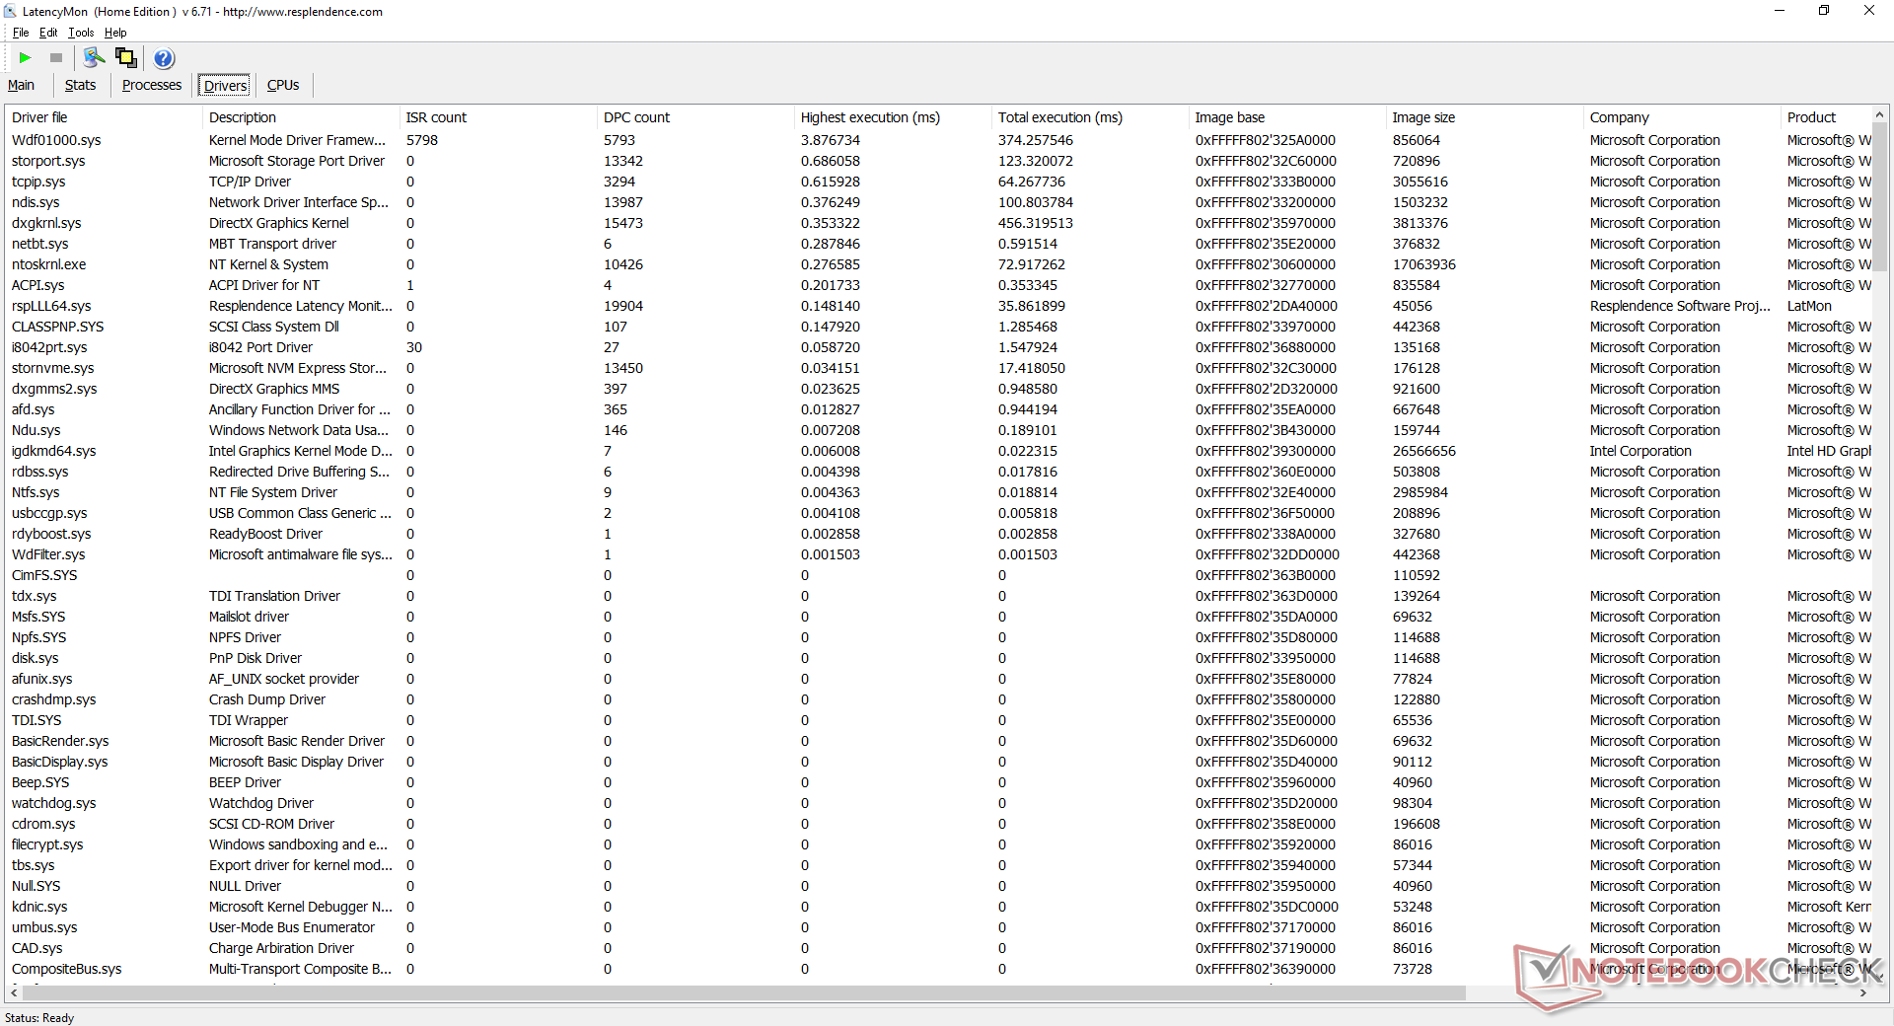Screen dimensions: 1894x1026
Task: Select the ACPI.sys driver row
Action: [937, 285]
